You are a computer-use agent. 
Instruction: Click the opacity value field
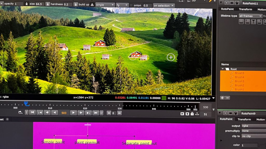click(19, 4)
